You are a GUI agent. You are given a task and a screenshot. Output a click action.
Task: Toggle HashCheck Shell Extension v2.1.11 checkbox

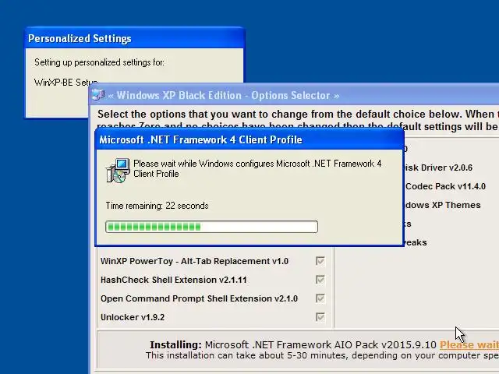click(320, 280)
